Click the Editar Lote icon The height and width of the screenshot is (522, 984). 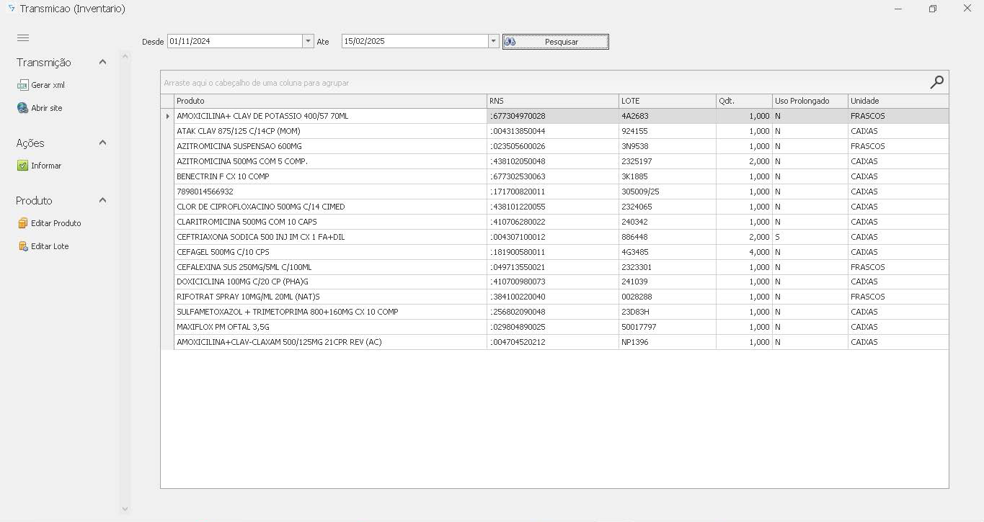[x=22, y=246]
